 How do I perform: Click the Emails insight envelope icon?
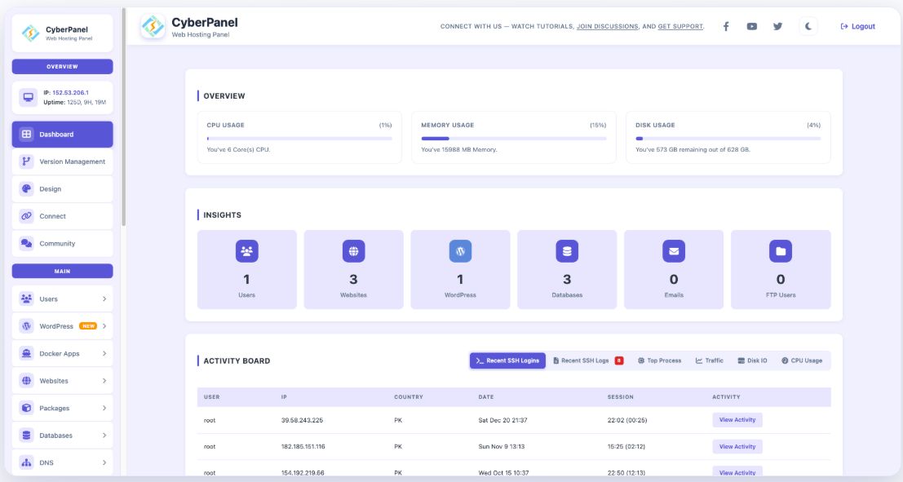[x=674, y=251]
